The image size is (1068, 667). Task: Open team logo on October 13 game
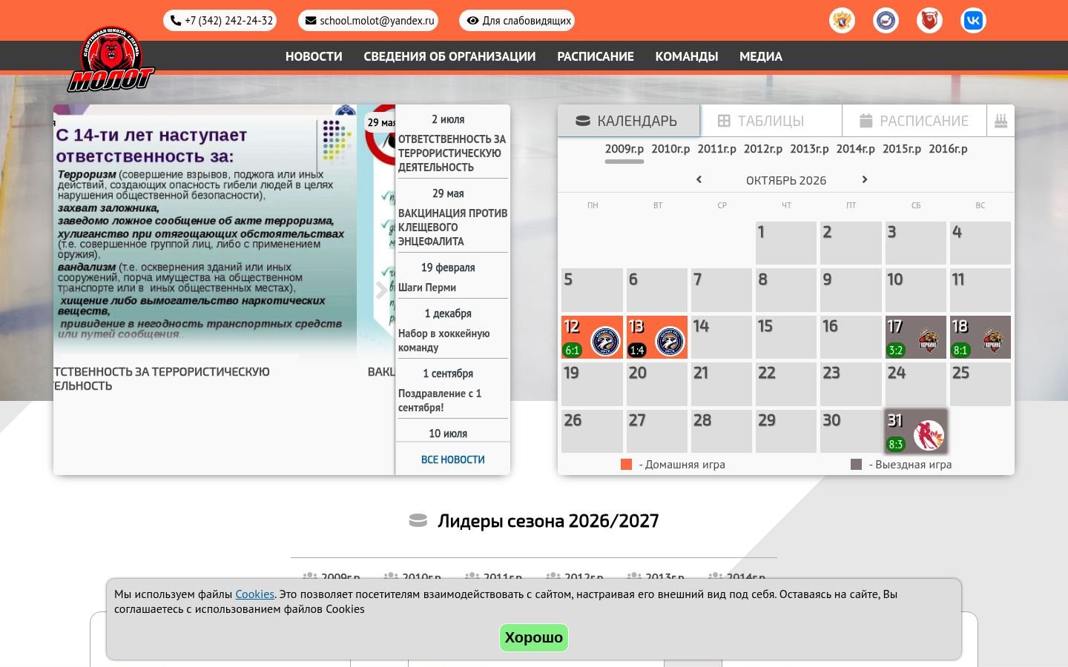[670, 342]
